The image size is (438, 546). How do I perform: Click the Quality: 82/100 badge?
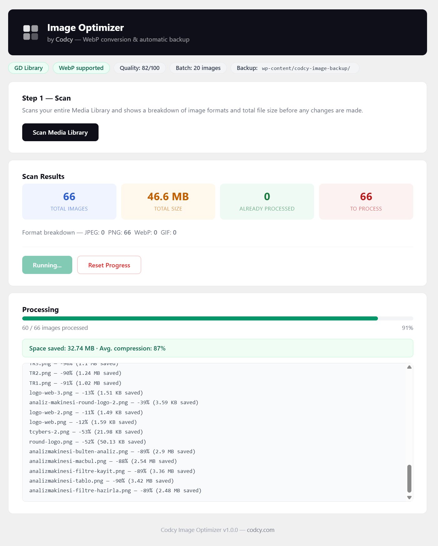click(140, 68)
